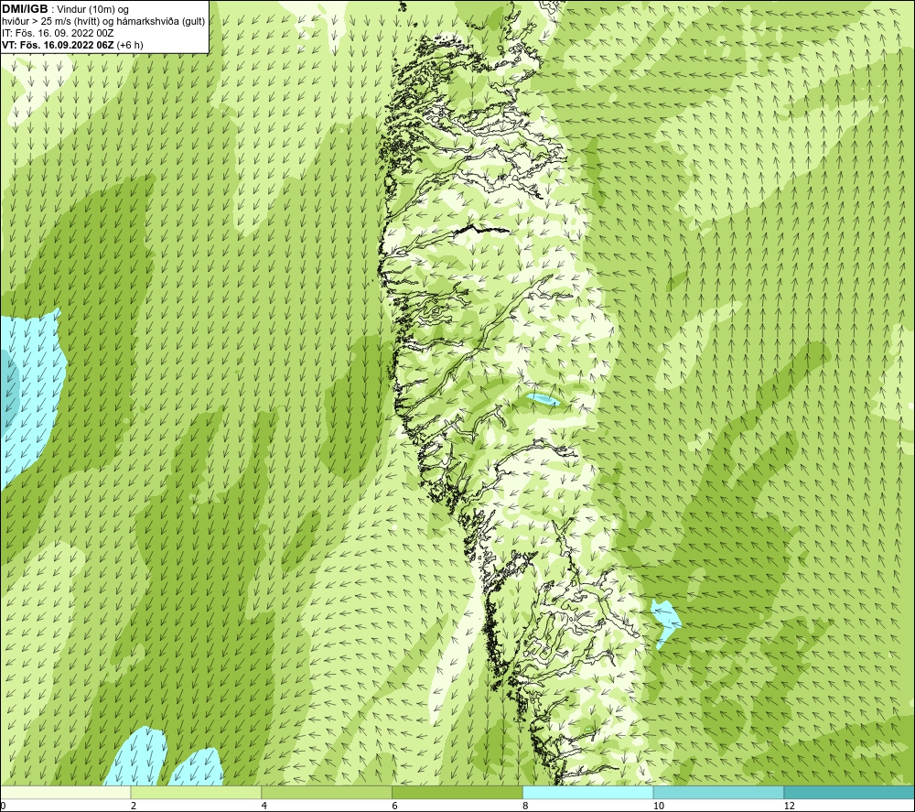Click the 'VT: Fös. 16.09.2022 06Z (+6 h)' line

point(72,45)
